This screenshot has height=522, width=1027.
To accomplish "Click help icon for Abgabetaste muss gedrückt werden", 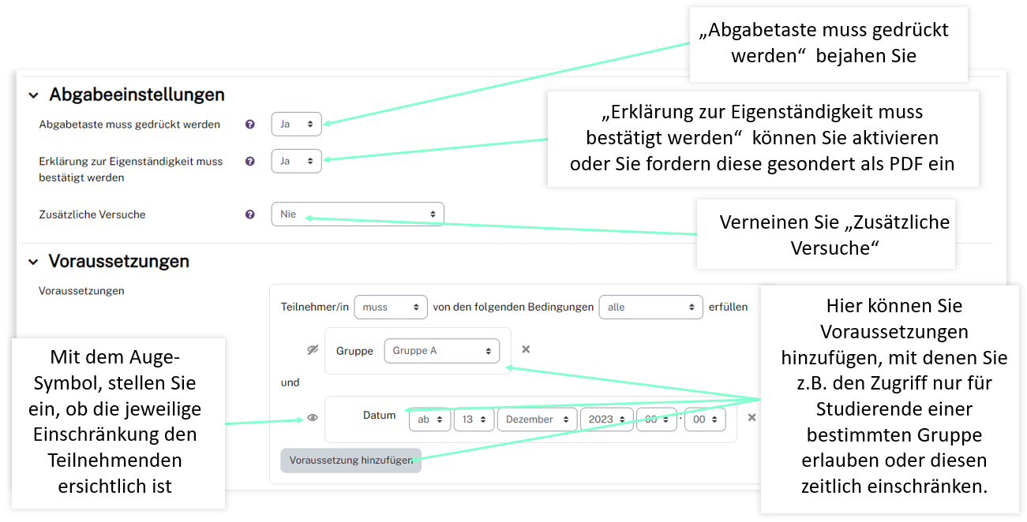I will coord(250,125).
